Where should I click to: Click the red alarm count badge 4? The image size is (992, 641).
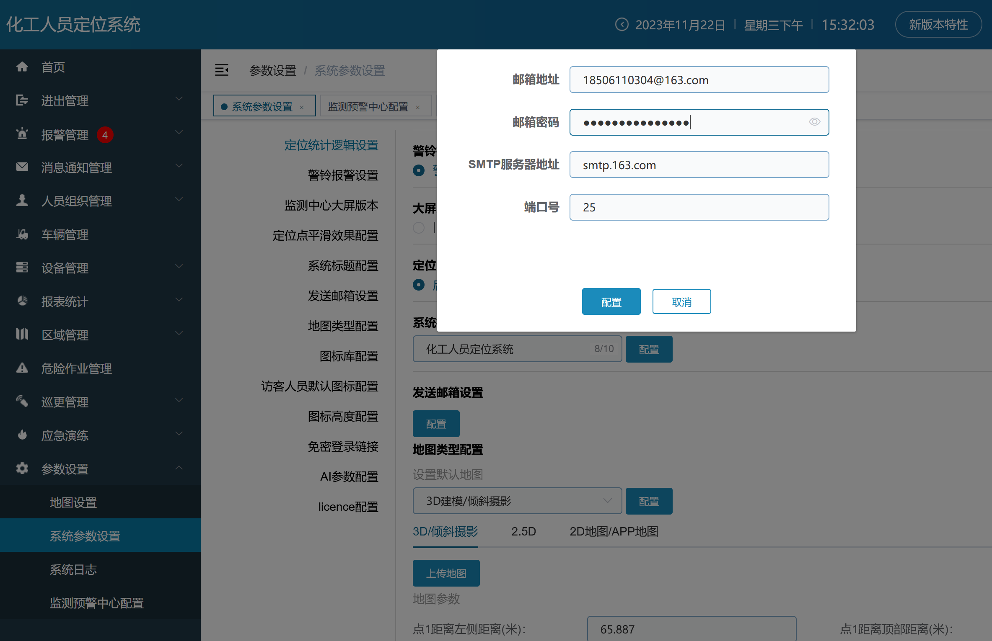click(x=105, y=135)
